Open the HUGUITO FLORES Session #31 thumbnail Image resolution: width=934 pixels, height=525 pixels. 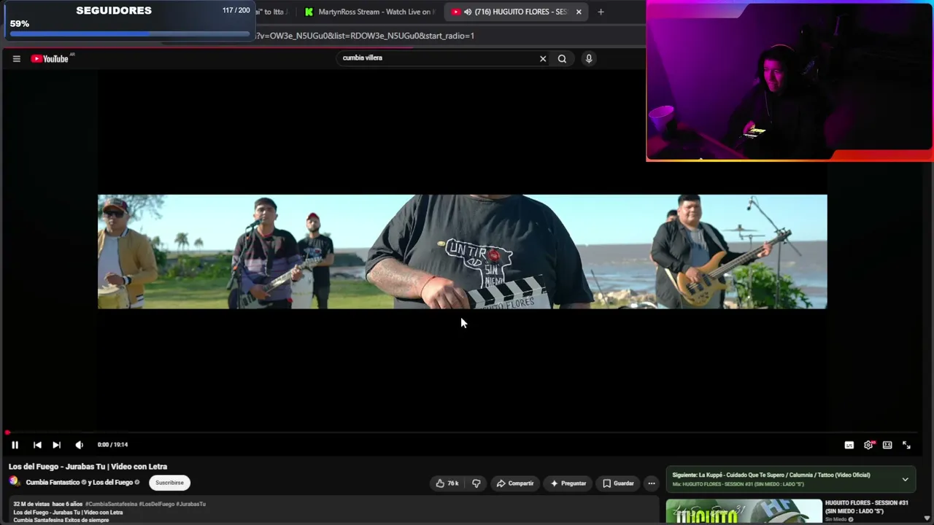coord(744,512)
